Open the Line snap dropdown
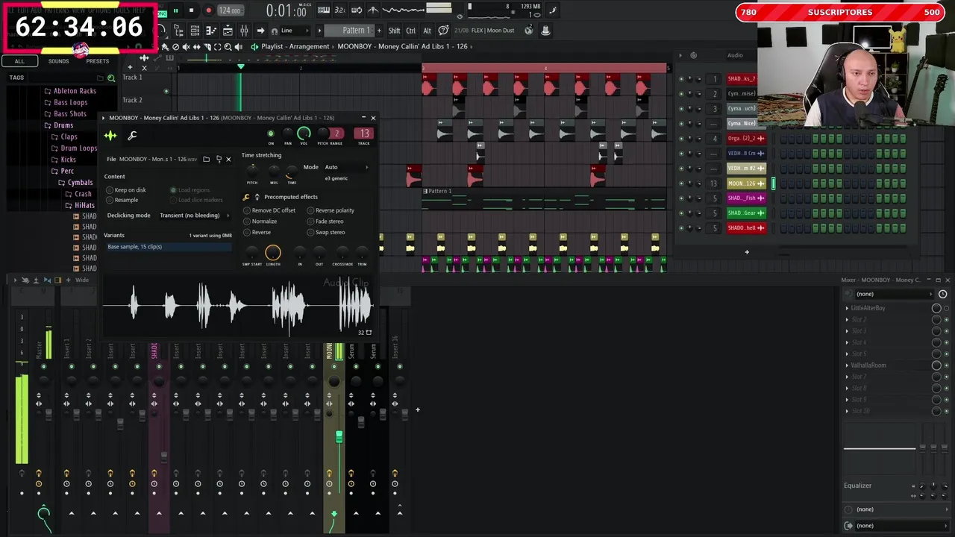955x537 pixels. tap(296, 31)
